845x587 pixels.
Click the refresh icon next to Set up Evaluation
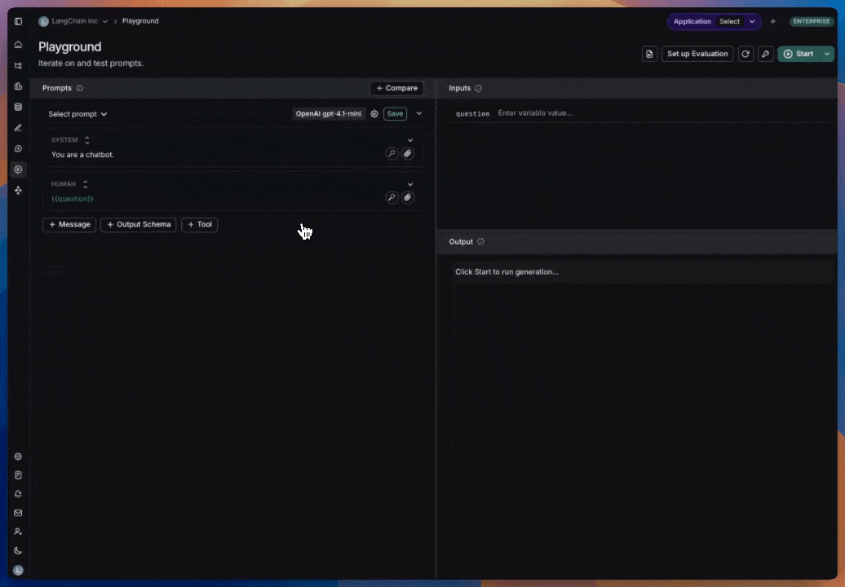(745, 54)
